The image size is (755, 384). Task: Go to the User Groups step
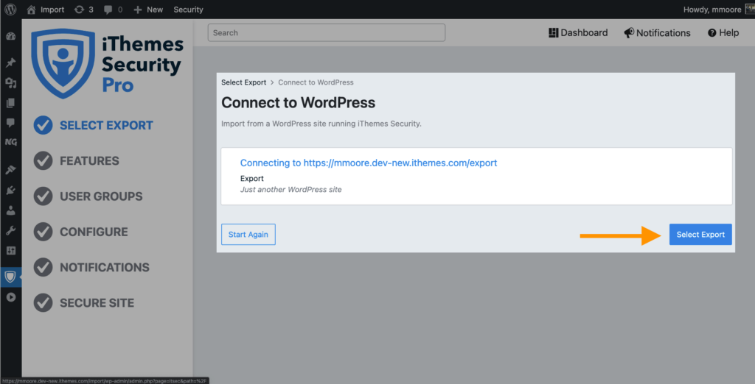pyautogui.click(x=88, y=196)
